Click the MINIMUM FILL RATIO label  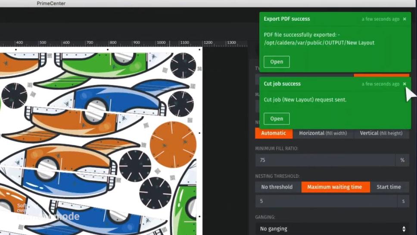[x=277, y=148]
